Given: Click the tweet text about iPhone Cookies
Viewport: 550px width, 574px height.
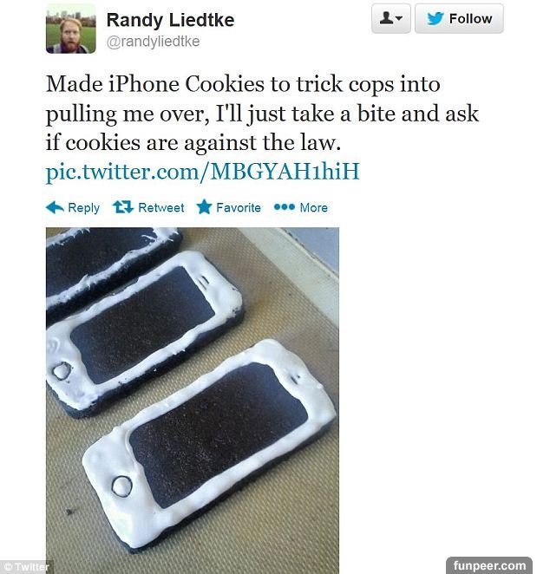Looking at the screenshot, I should tap(262, 113).
